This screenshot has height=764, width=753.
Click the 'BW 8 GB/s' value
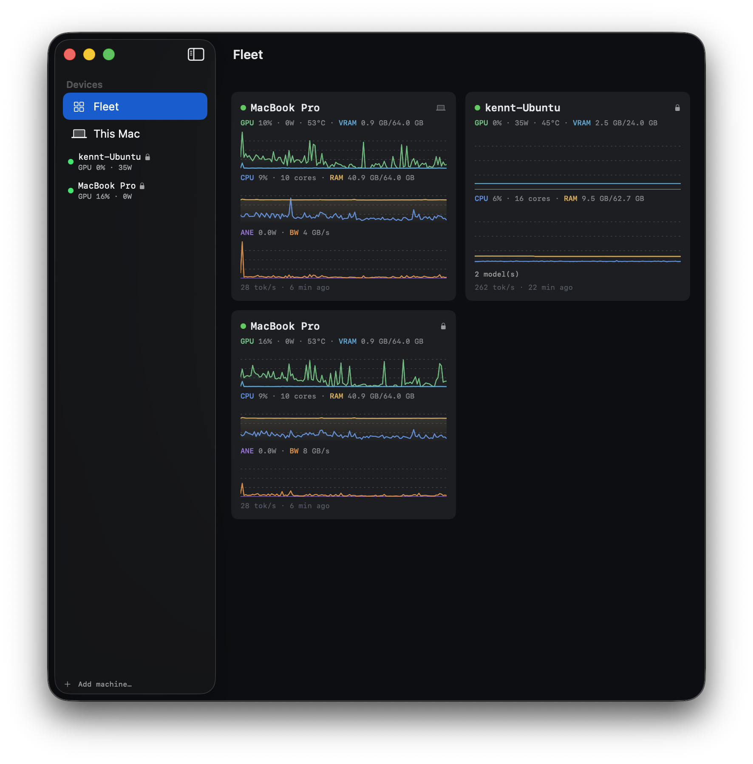pos(309,451)
